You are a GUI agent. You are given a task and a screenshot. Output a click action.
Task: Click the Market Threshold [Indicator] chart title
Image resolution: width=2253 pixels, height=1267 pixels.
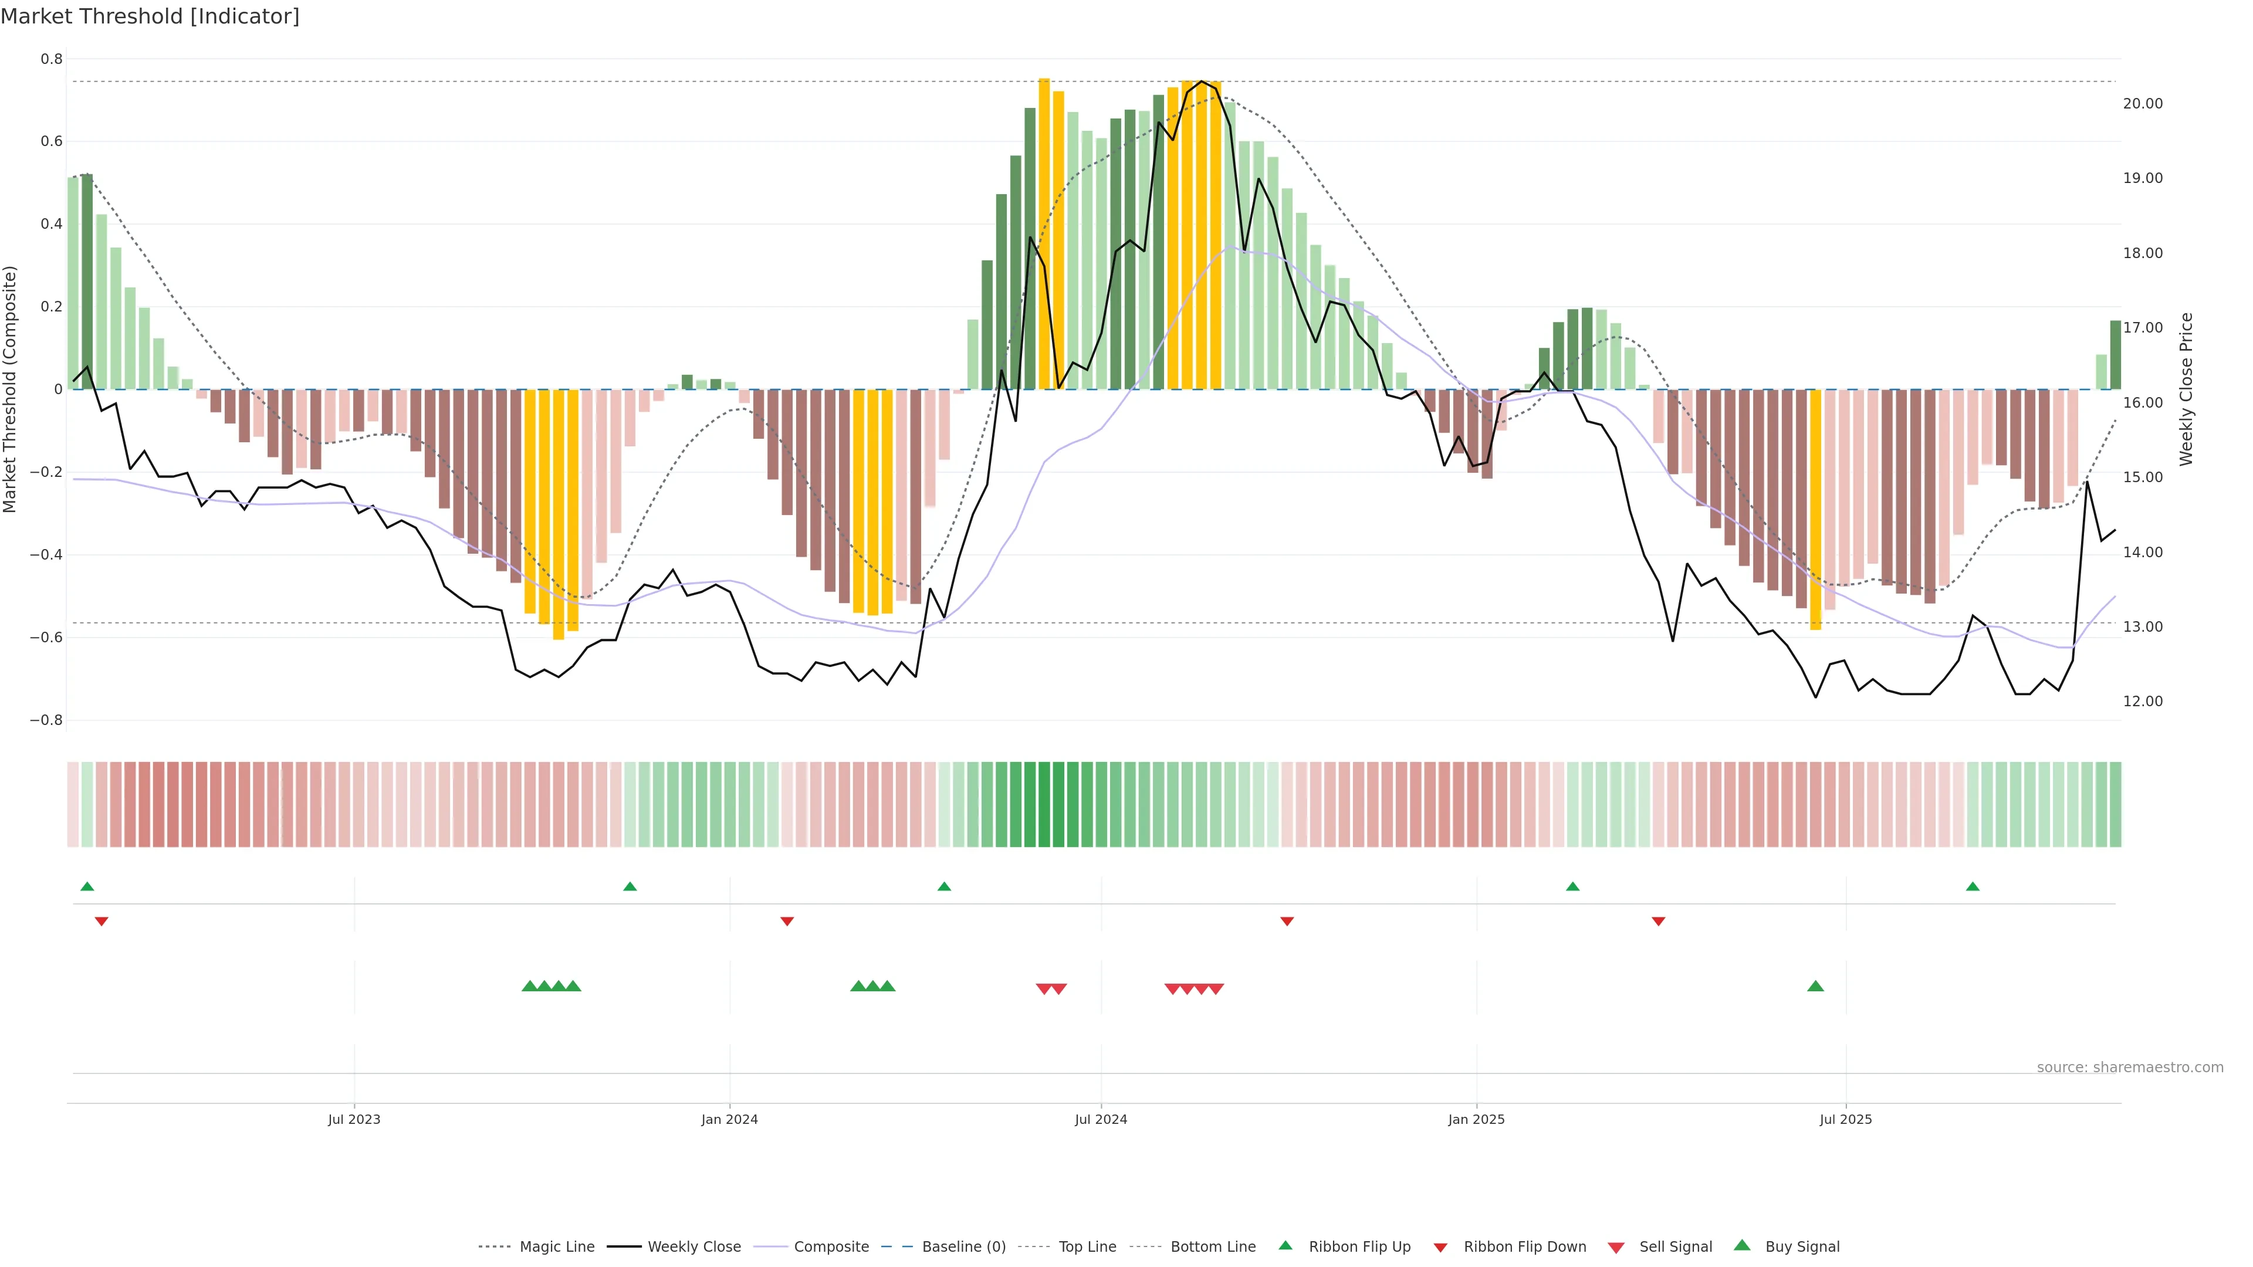(x=150, y=16)
